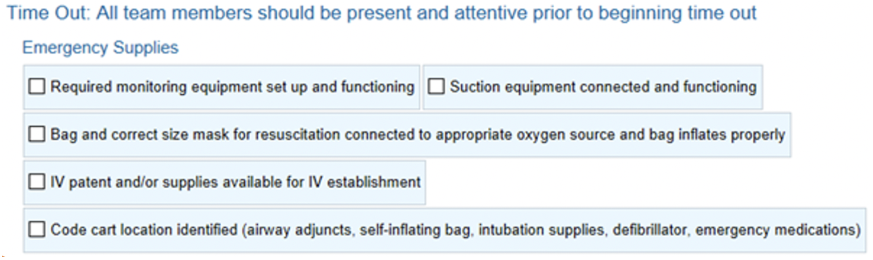Click 'emergency medications)' at code cart row end
Viewport: 873px width, 260px height.
click(x=778, y=230)
